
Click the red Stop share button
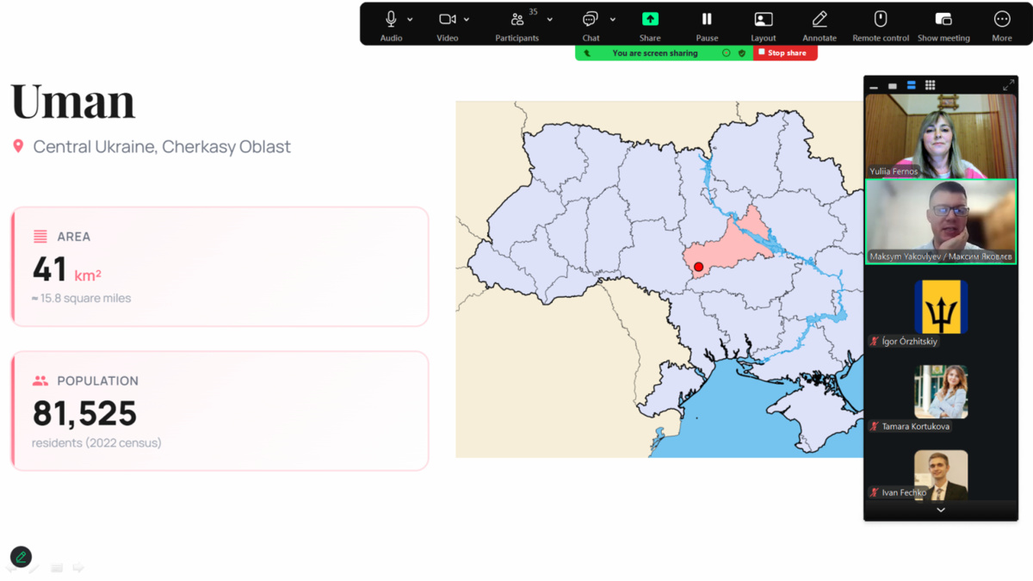[x=786, y=53]
